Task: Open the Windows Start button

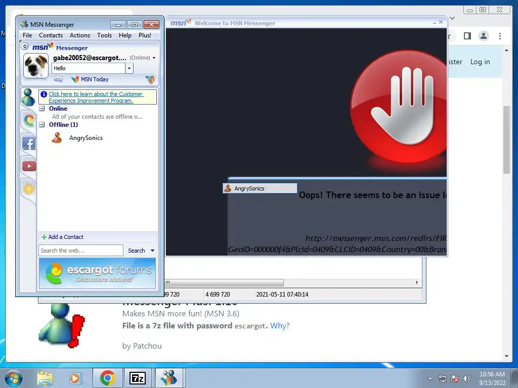Action: 14,378
